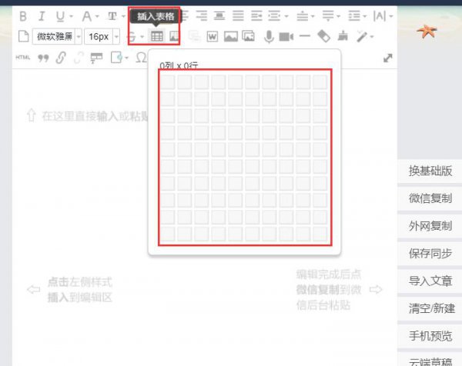This screenshot has height=366, width=462.
Task: Click the blockquote quotation marks icon
Action: point(43,58)
